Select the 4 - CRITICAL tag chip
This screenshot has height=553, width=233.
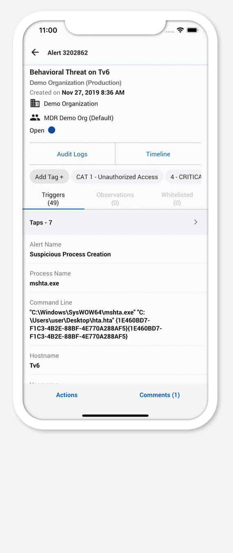point(184,177)
